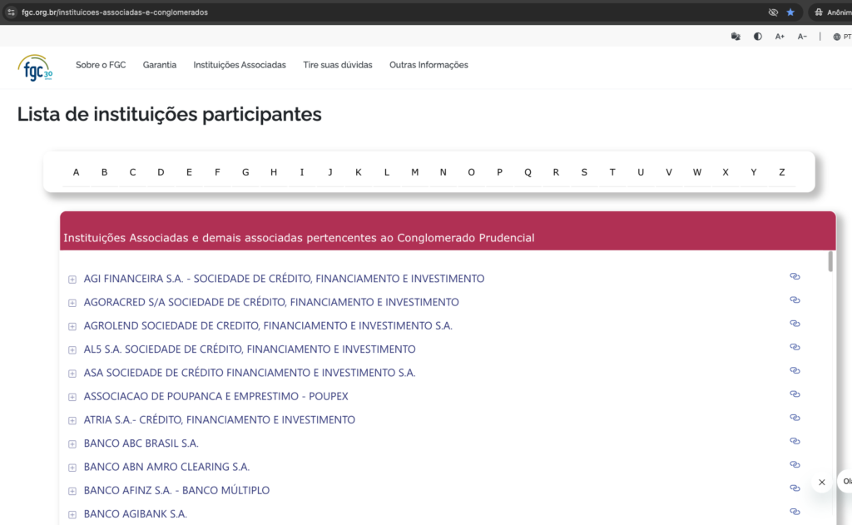Open the Garantia menu

159,64
